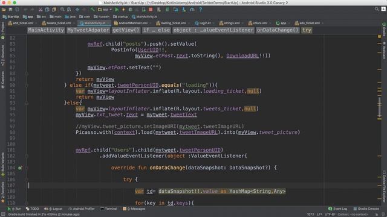Open the Messages tool window
387x217 pixels.
coord(134,209)
